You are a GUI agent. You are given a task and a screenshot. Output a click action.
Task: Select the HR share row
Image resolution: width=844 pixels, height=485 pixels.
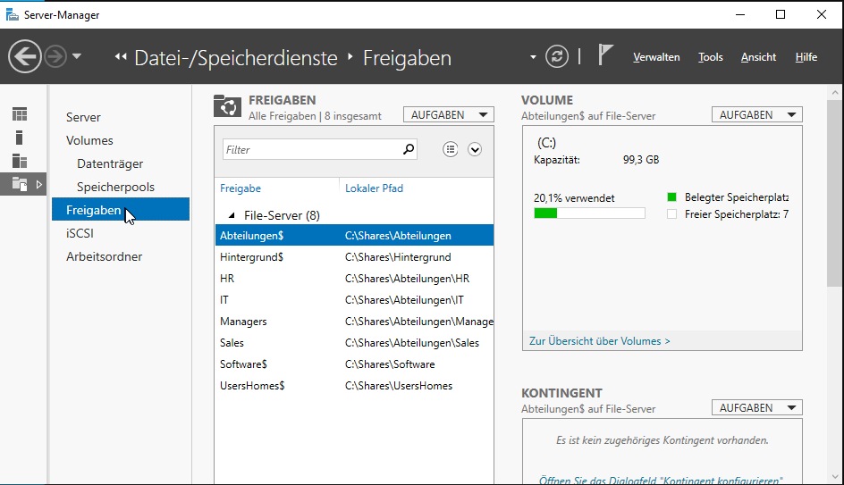(354, 279)
